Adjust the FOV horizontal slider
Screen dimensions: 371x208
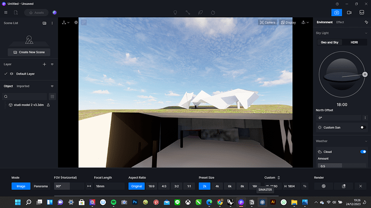69,186
